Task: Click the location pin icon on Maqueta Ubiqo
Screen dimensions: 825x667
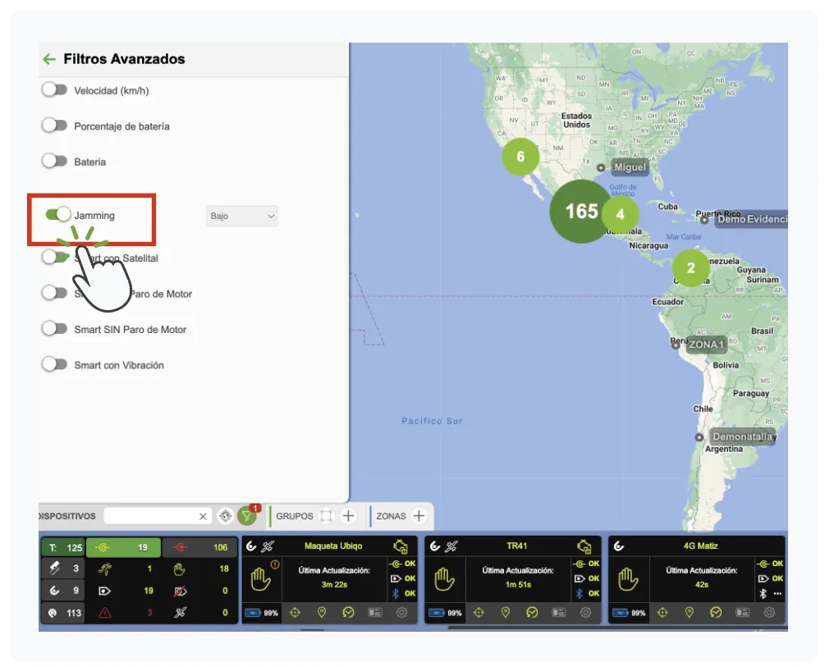Action: click(x=322, y=612)
